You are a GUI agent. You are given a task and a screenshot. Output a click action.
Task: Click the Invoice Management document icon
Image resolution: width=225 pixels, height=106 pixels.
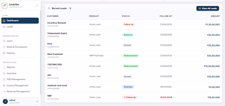click(x=4, y=85)
